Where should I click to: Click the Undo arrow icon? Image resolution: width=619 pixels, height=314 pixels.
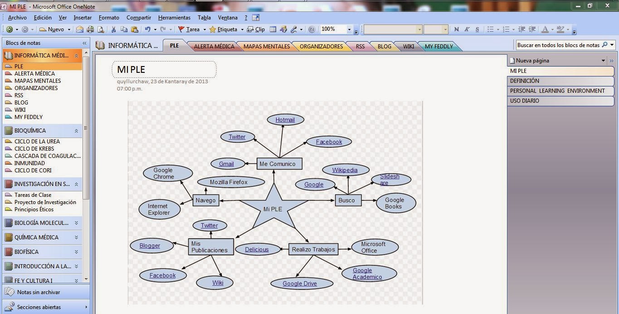[147, 29]
